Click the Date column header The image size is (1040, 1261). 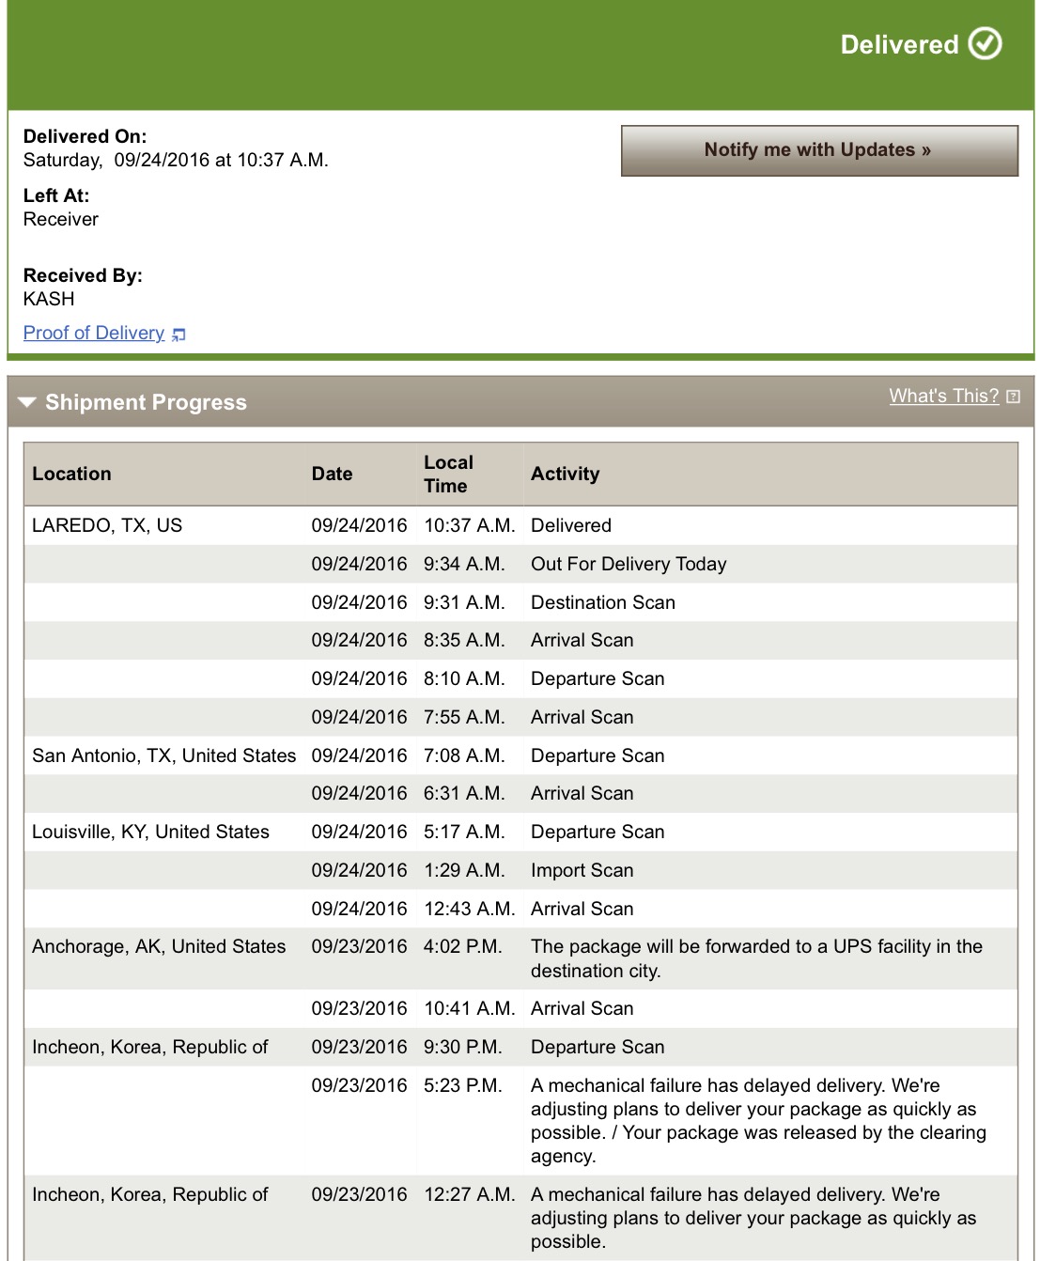pos(332,474)
